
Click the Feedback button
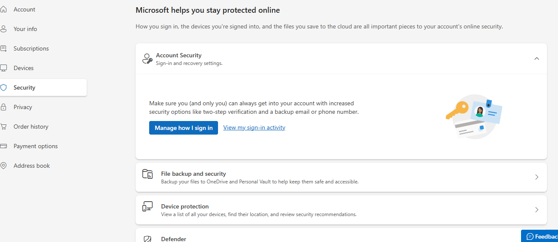click(x=540, y=236)
